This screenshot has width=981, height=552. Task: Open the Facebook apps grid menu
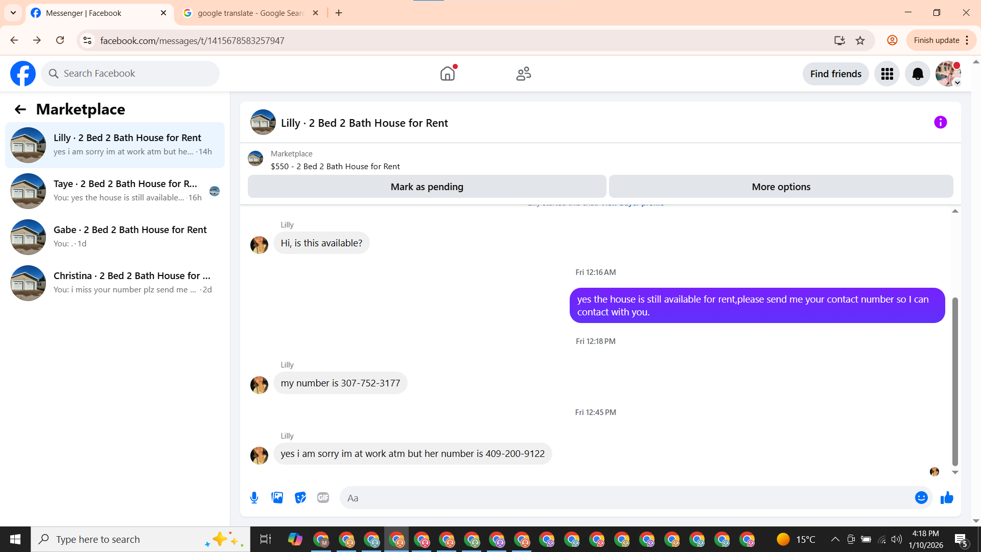[886, 74]
